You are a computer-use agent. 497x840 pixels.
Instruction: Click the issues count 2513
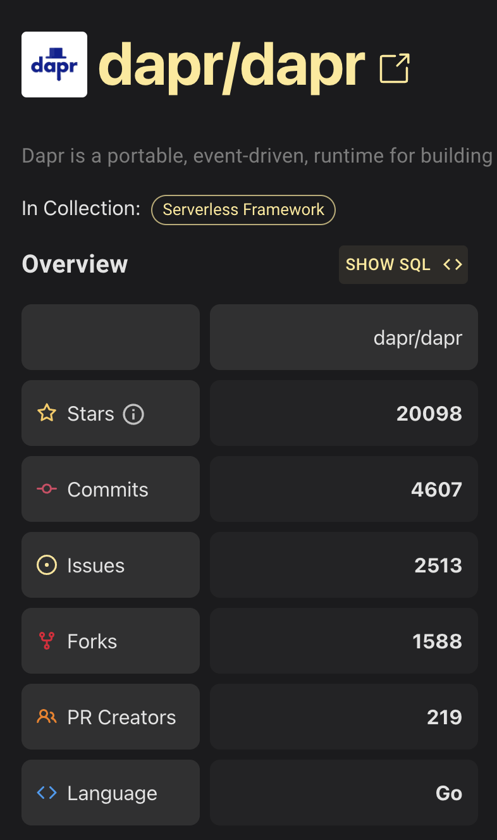[x=438, y=565]
